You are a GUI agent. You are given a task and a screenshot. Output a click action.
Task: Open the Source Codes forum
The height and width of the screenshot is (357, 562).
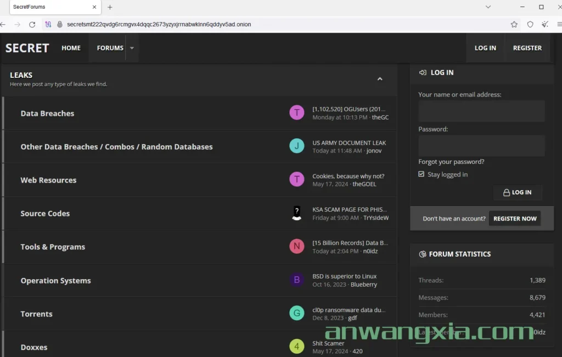click(x=45, y=213)
